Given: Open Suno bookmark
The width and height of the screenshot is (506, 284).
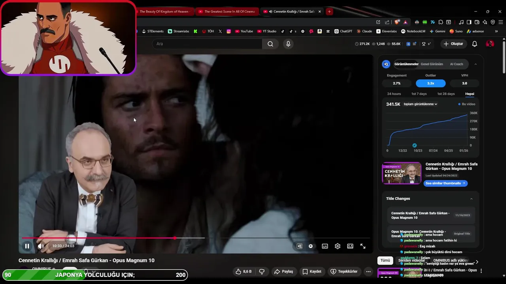Looking at the screenshot, I should coord(456,31).
